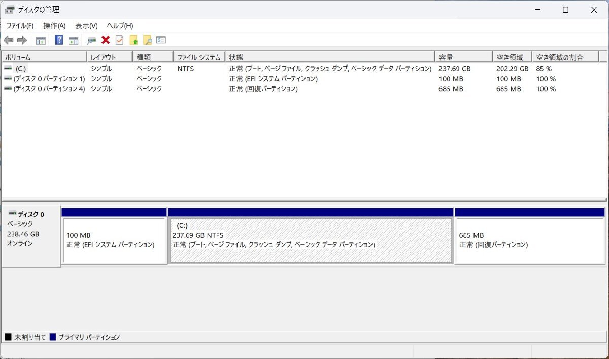Open the 表示(V) menu

click(x=86, y=26)
